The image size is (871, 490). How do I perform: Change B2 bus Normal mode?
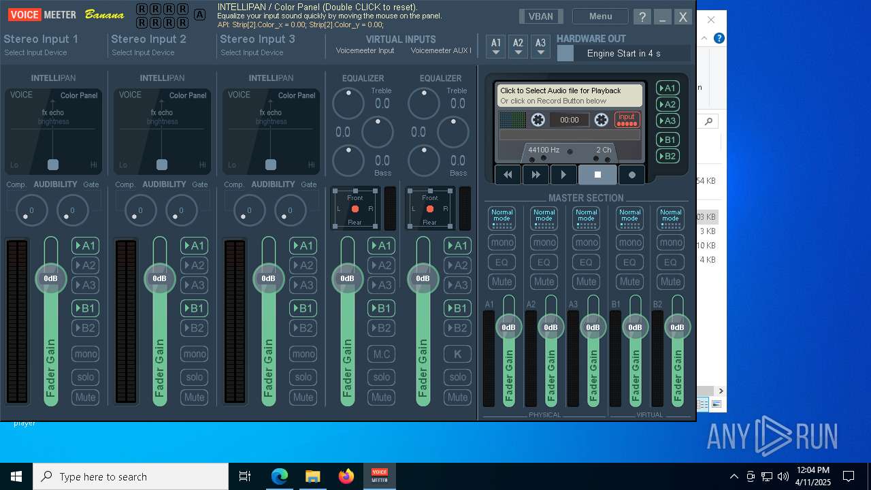(670, 218)
